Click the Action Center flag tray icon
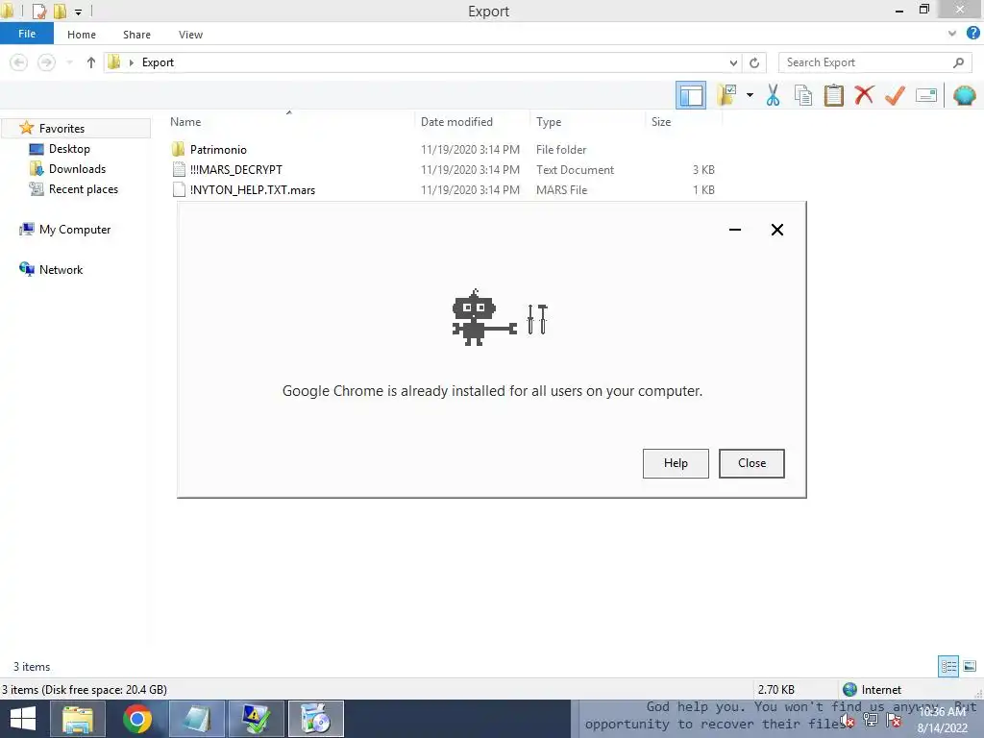This screenshot has width=984, height=738. 894,721
